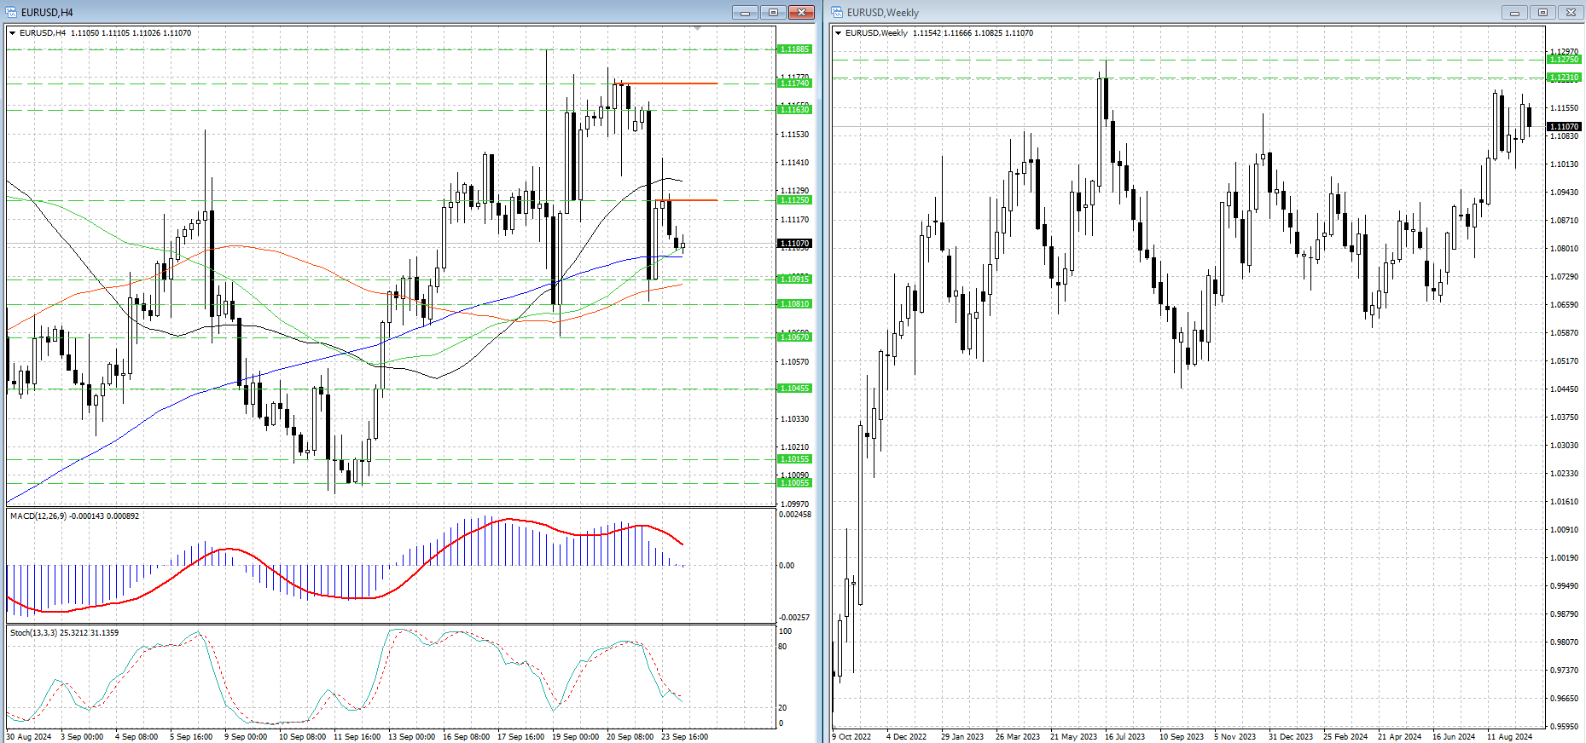Maximize the EURUSD,H4 chart window
Viewport: 1586px width, 743px height.
(773, 12)
